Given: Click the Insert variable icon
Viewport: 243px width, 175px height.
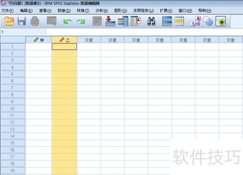Looking at the screenshot, I should 179,21.
